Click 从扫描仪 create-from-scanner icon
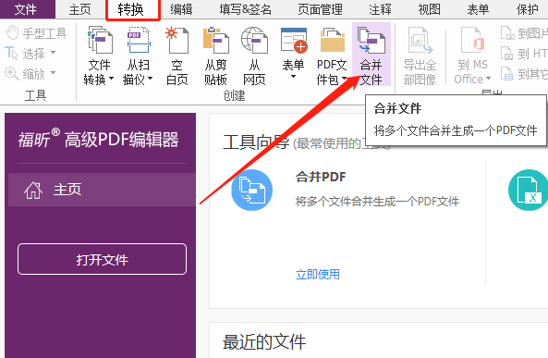The height and width of the screenshot is (358, 548). [x=139, y=41]
